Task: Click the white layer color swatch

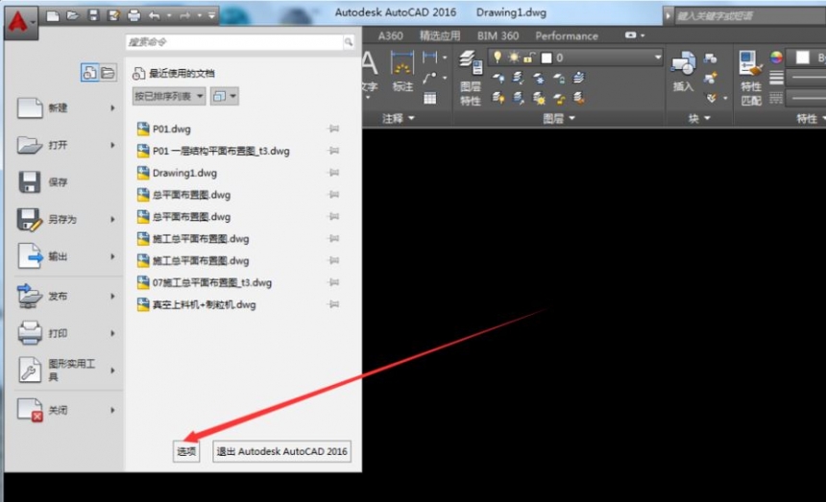Action: point(547,58)
